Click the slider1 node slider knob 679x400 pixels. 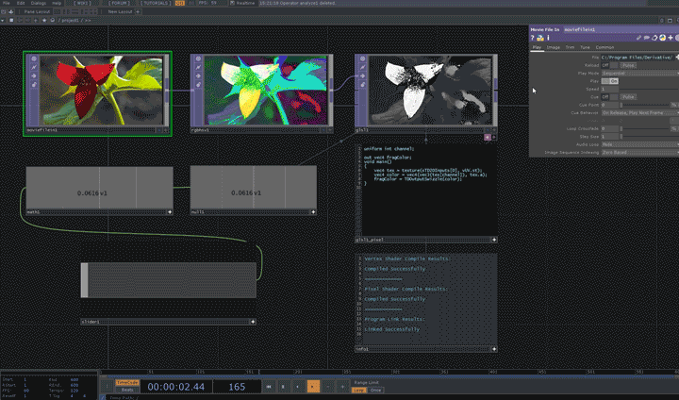pos(85,280)
